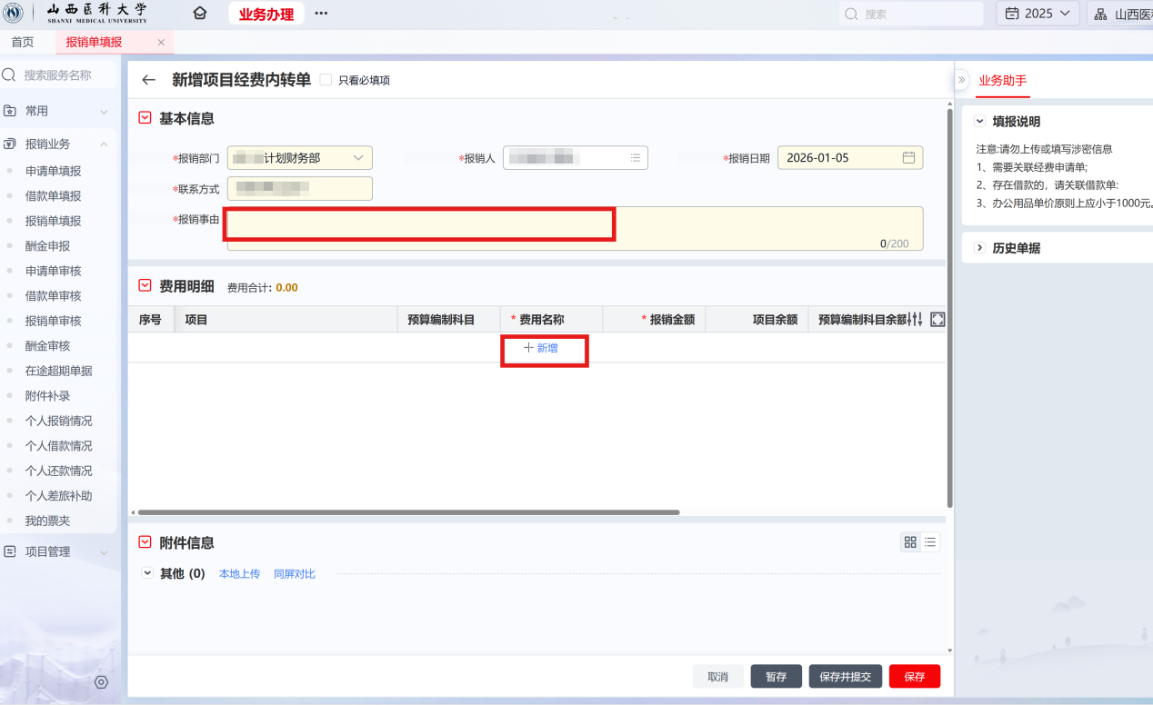Open the settings gear at sidebar bottom
1153x705 pixels.
(101, 682)
